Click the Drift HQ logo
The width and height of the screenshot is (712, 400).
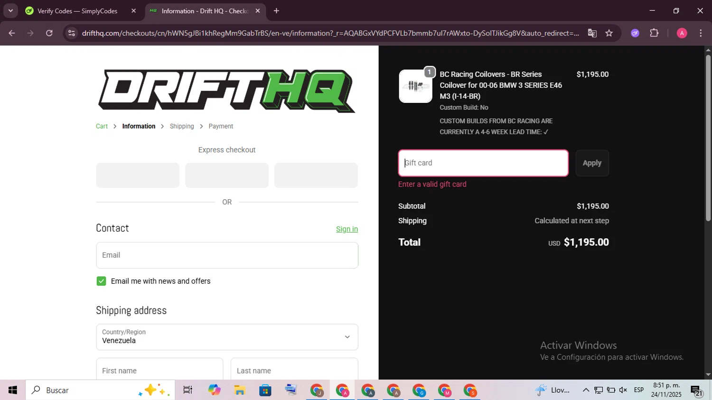pos(226,91)
